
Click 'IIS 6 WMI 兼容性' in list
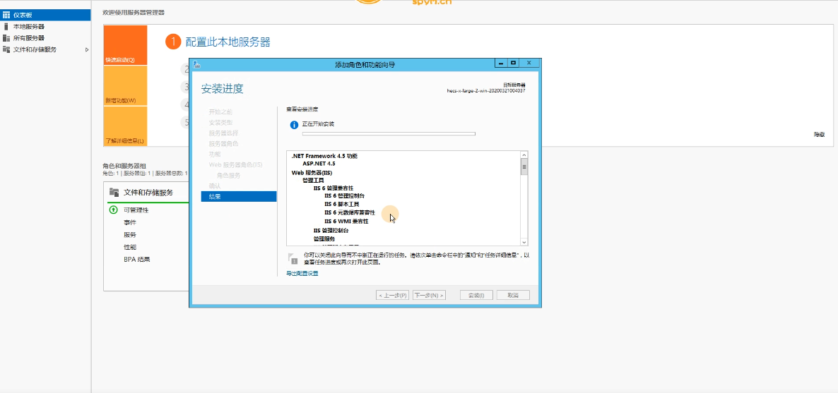point(346,221)
